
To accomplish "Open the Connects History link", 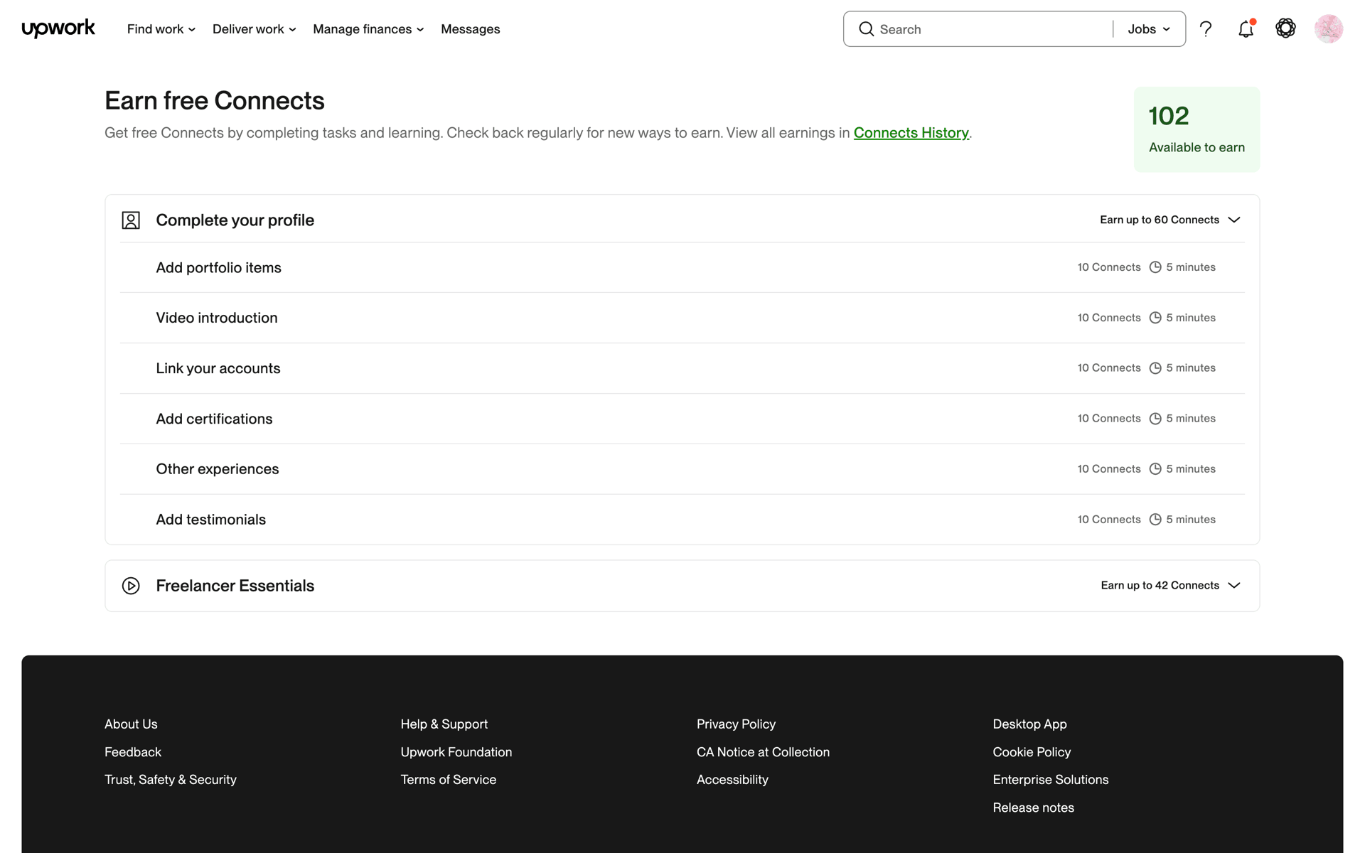I will [x=911, y=133].
